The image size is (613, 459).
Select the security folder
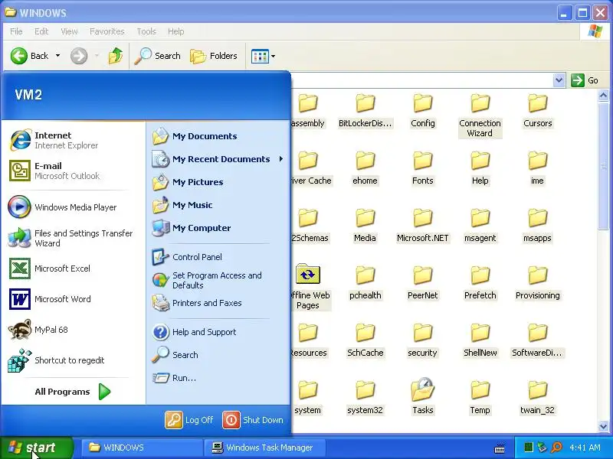(x=423, y=340)
